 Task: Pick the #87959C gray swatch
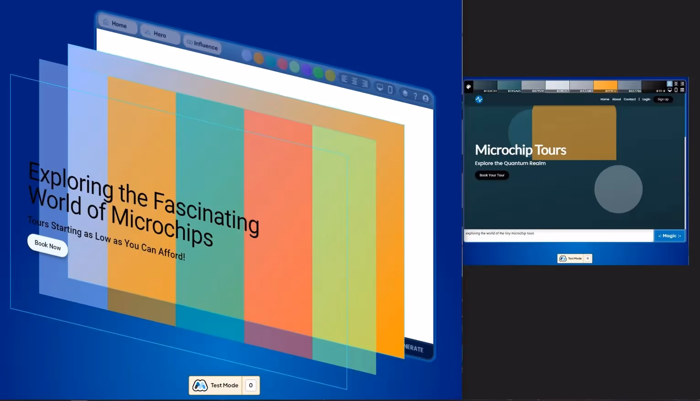[534, 86]
